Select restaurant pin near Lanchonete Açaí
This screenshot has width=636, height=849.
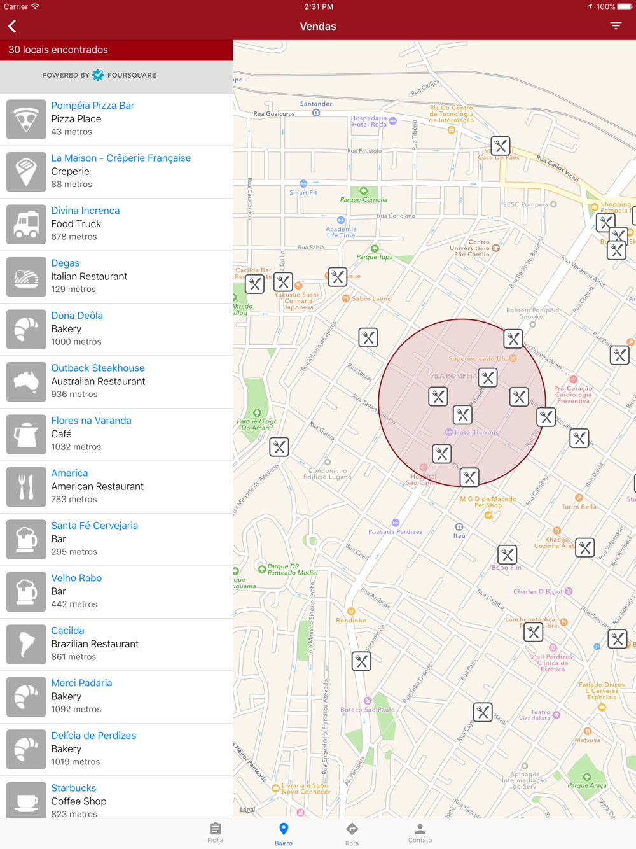click(534, 632)
